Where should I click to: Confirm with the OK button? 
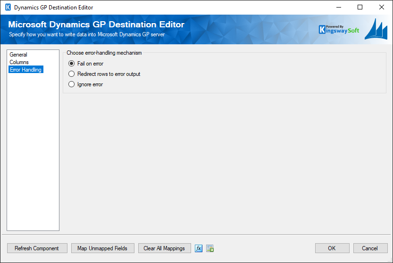click(x=332, y=248)
